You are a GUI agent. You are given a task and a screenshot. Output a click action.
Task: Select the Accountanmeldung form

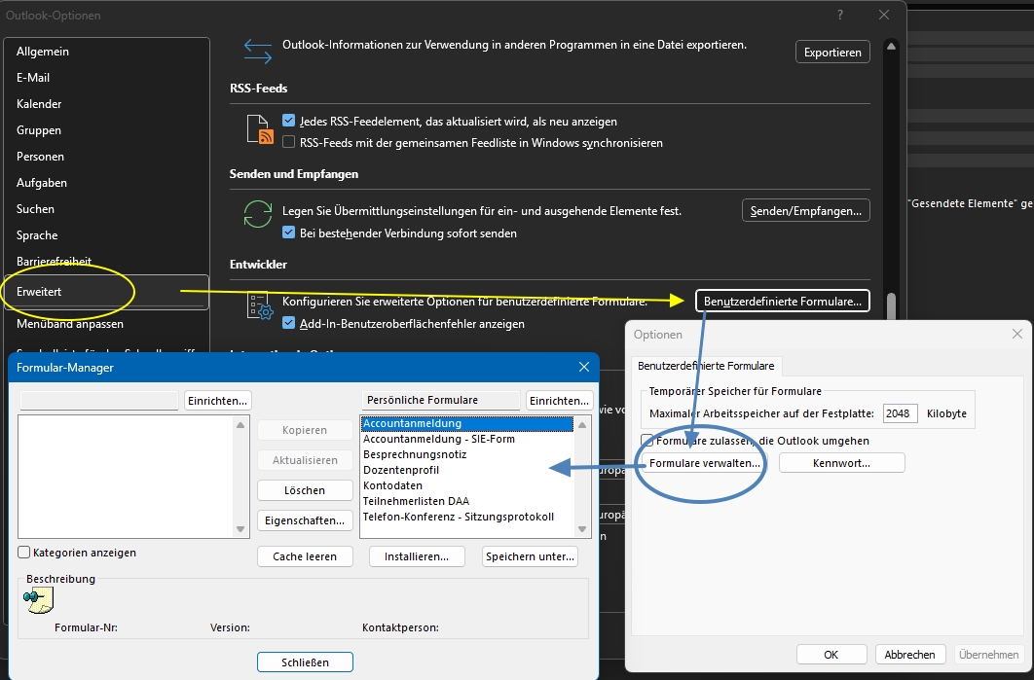[467, 424]
